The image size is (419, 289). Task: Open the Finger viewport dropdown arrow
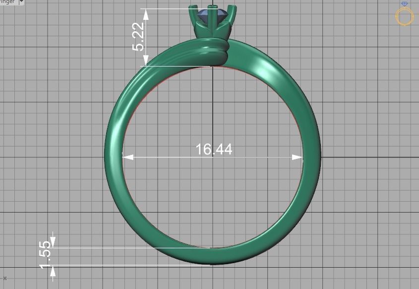(x=21, y=1)
